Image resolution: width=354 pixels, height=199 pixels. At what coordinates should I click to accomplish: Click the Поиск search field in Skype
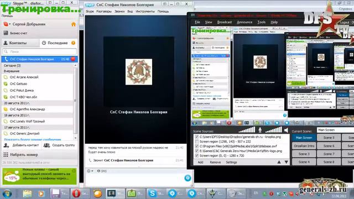pos(39,51)
